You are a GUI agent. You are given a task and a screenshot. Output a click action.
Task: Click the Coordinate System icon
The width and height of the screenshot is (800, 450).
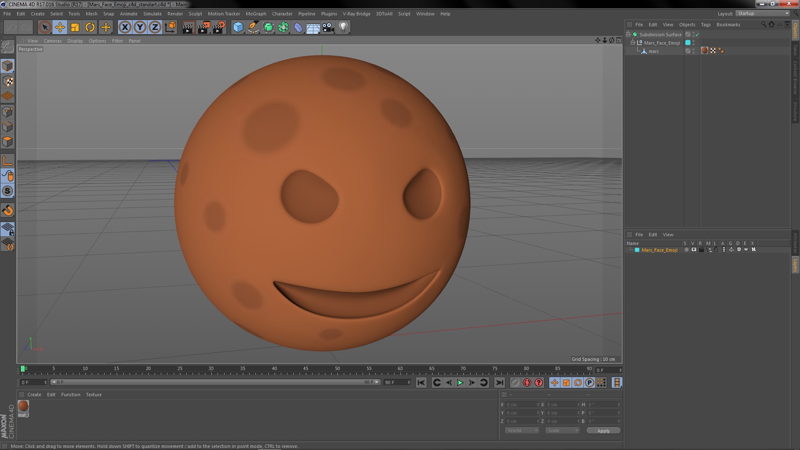pyautogui.click(x=170, y=27)
